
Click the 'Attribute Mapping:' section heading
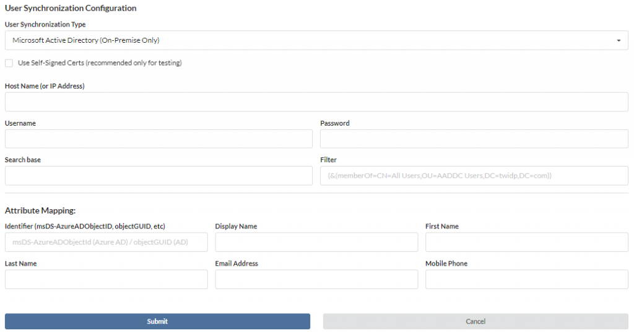pos(40,210)
